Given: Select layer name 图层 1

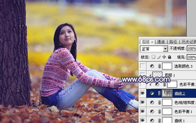Looking at the screenshot, I should [x=170, y=75].
